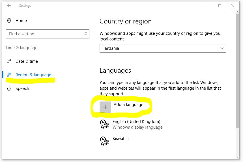Click the English (United Kingdom) language icon
This screenshot has height=162, width=243.
coord(105,124)
